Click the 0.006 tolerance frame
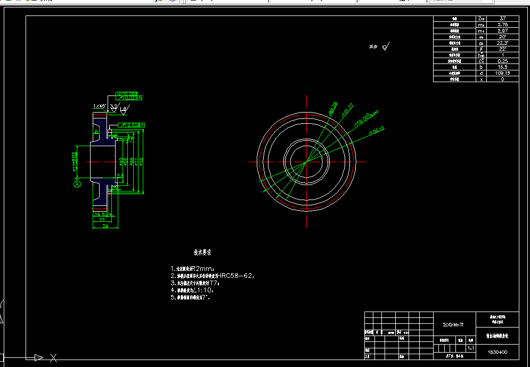The height and width of the screenshot is (367, 530). [x=126, y=94]
